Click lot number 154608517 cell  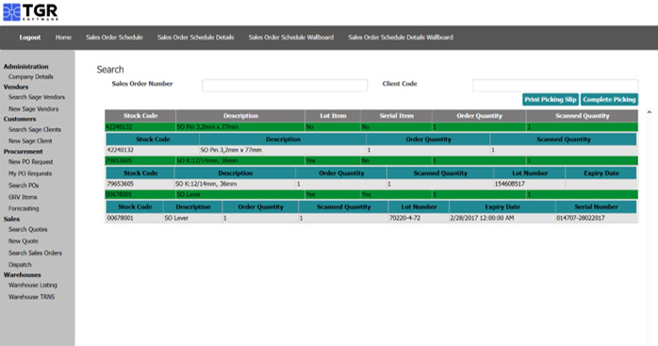(509, 184)
